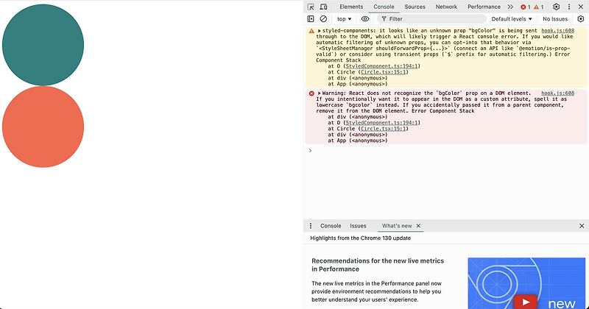
Task: Open the DevTools three-dot customize menu
Action: pos(569,7)
